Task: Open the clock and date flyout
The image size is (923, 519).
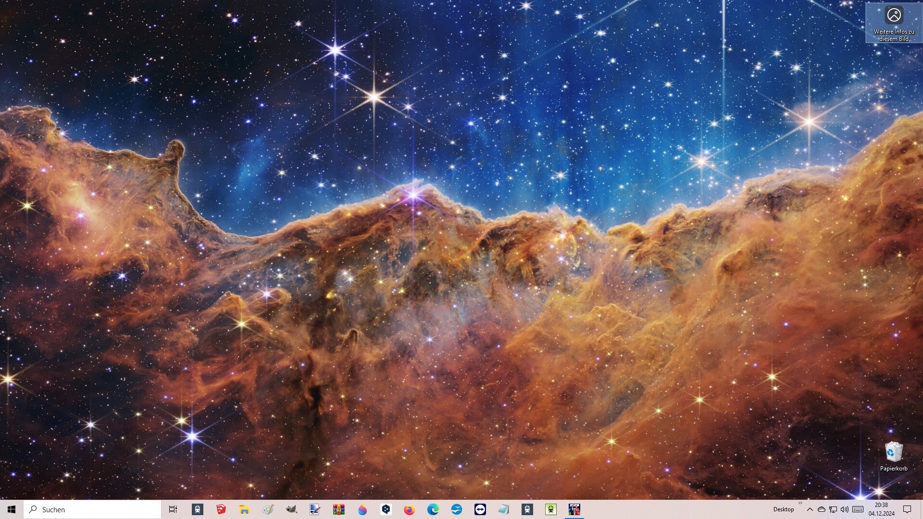Action: (881, 509)
